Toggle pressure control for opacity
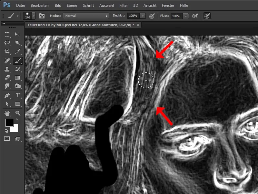 152,16
